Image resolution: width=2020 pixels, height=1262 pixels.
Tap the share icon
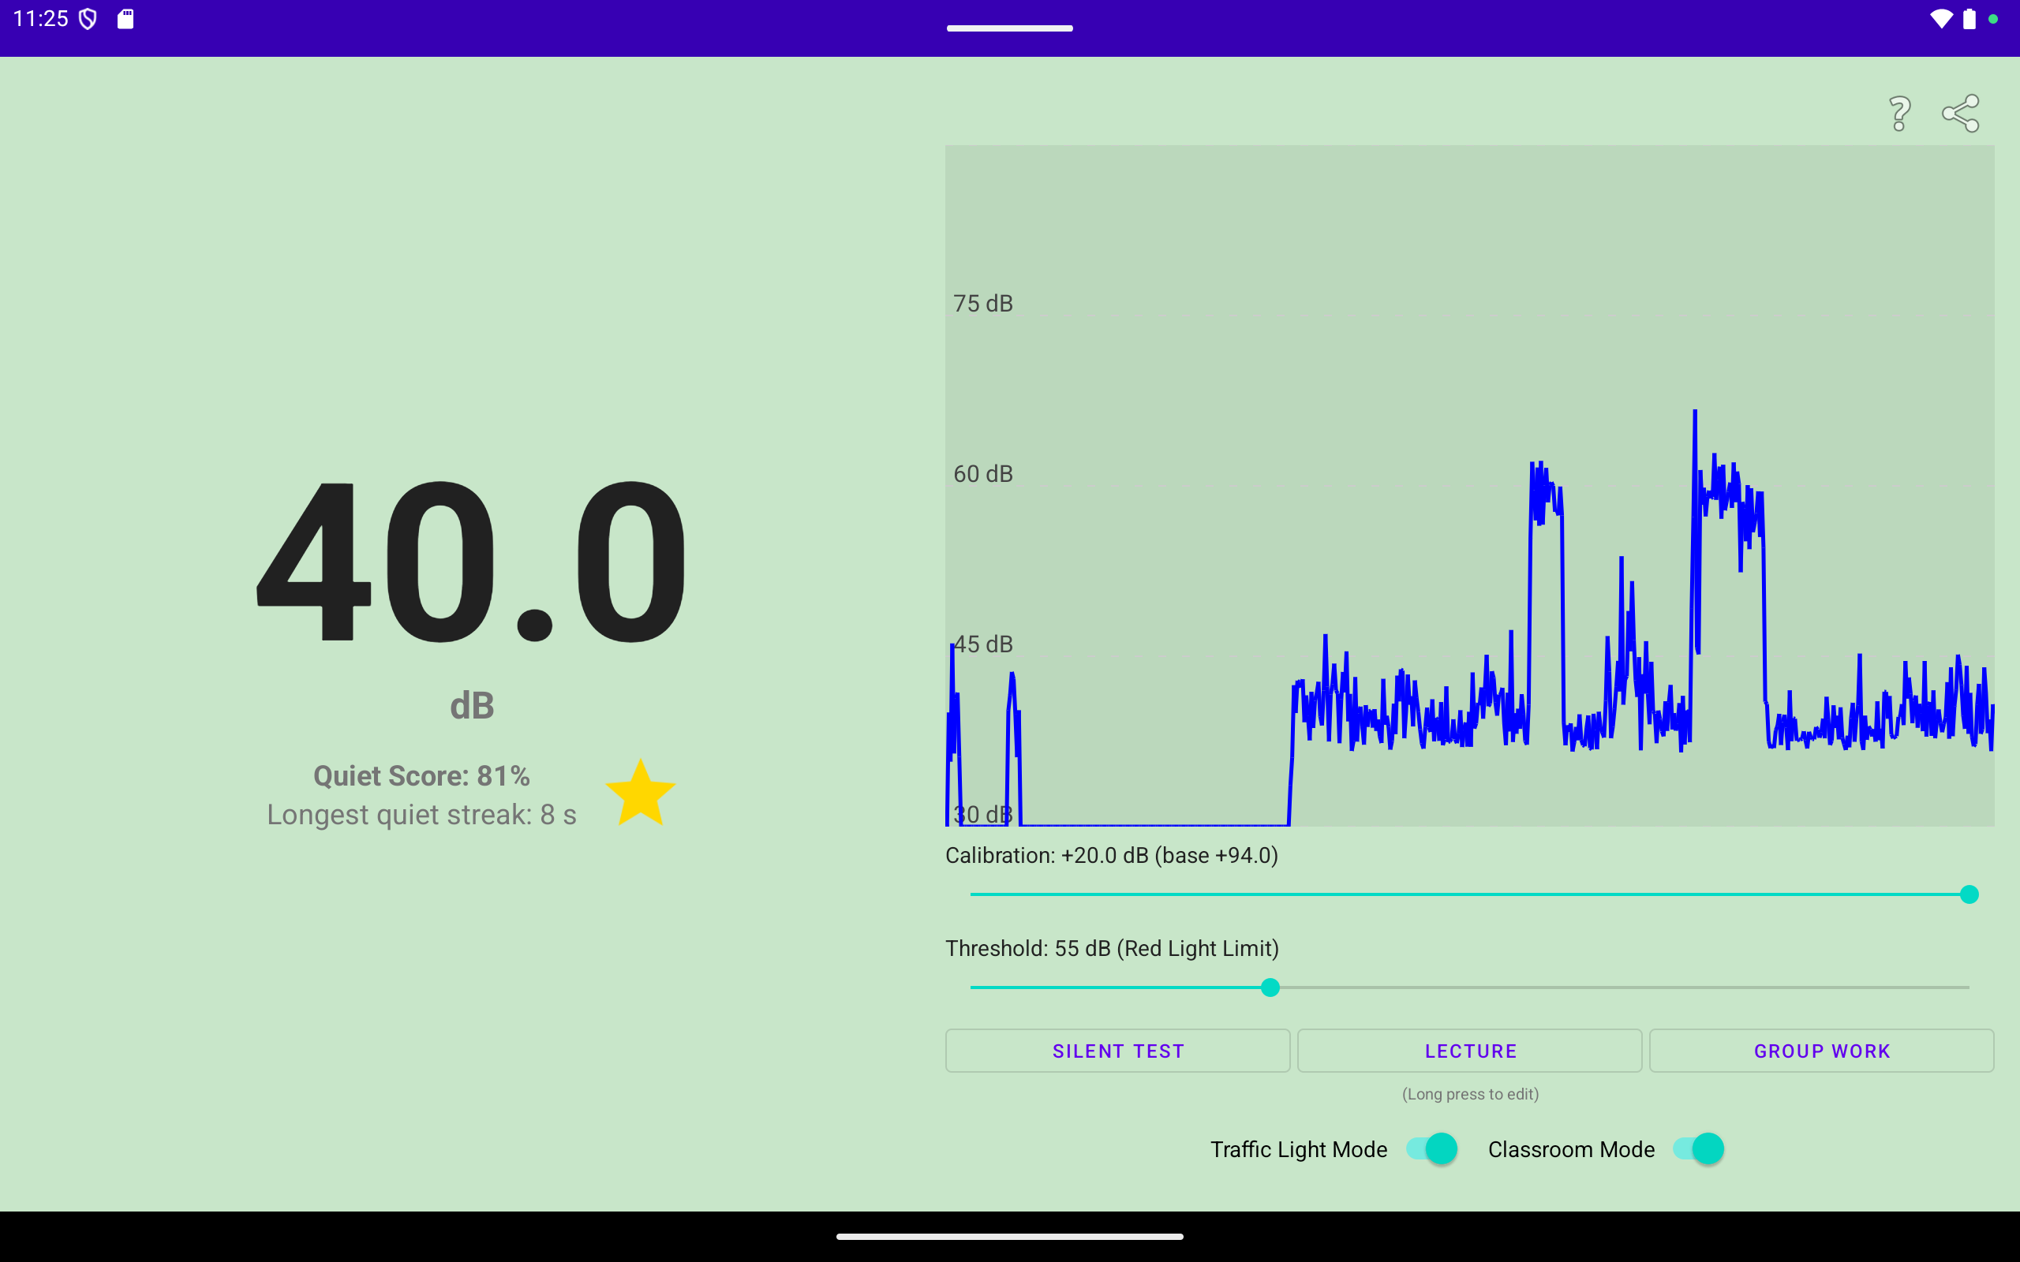coord(1961,114)
